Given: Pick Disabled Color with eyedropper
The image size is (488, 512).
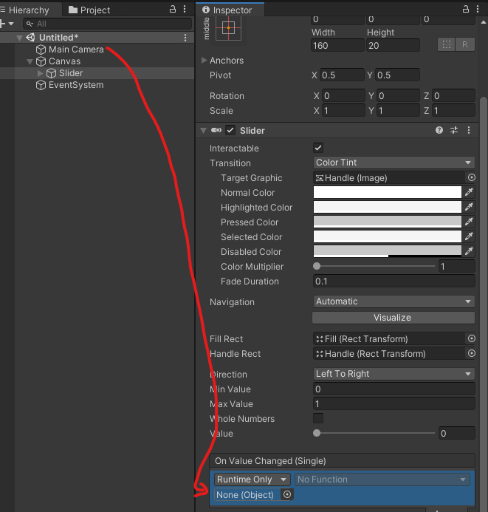Looking at the screenshot, I should coord(469,250).
